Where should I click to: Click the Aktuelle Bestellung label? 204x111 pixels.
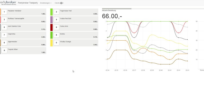[109, 11]
